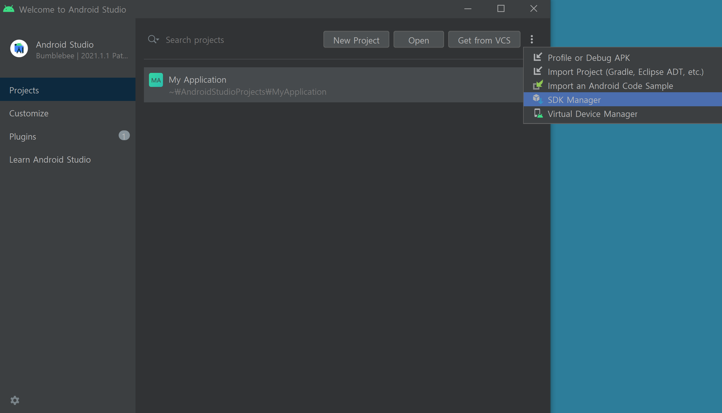The image size is (722, 413).
Task: Click the New Project button
Action: (x=356, y=40)
